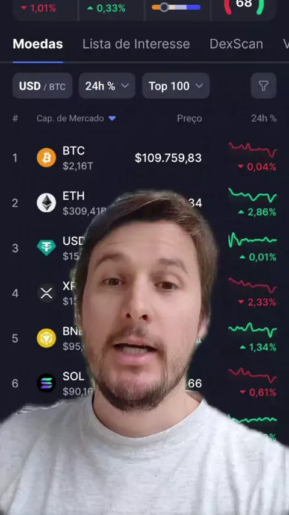
Task: Tap the gauge showing 68
Action: (x=244, y=6)
